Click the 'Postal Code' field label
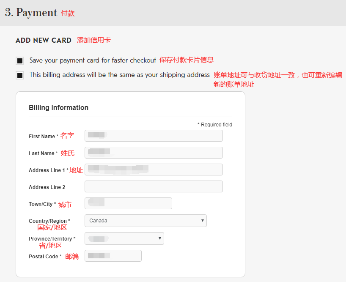This screenshot has width=346, height=282. coord(44,257)
